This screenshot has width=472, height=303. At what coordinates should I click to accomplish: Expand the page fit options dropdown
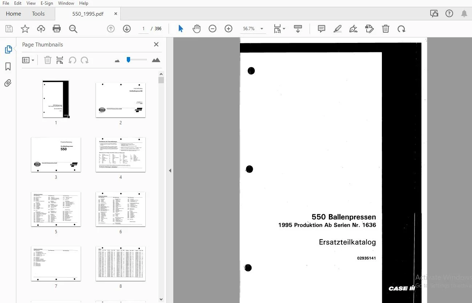coord(284,29)
